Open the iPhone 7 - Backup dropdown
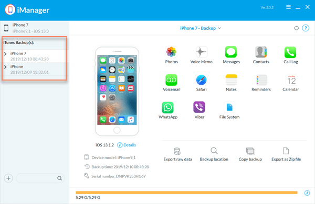The height and width of the screenshot is (204, 315). pyautogui.click(x=201, y=28)
